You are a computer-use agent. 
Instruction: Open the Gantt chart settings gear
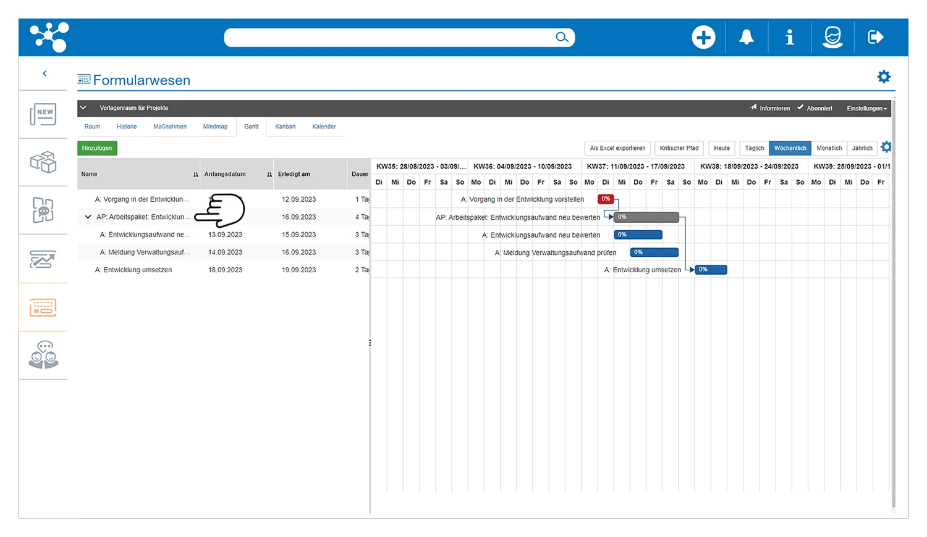[886, 147]
